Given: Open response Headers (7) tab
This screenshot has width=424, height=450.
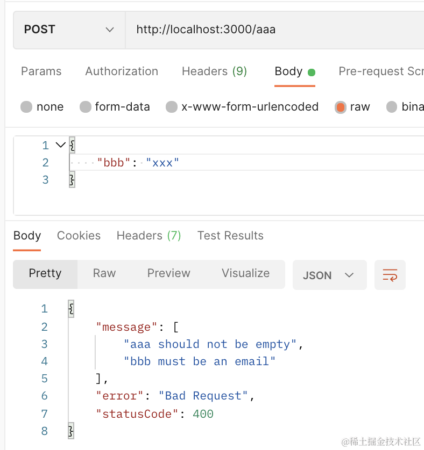Looking at the screenshot, I should pyautogui.click(x=149, y=236).
